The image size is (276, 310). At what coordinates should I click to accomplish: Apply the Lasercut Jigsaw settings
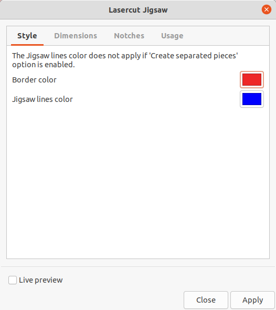point(252,300)
